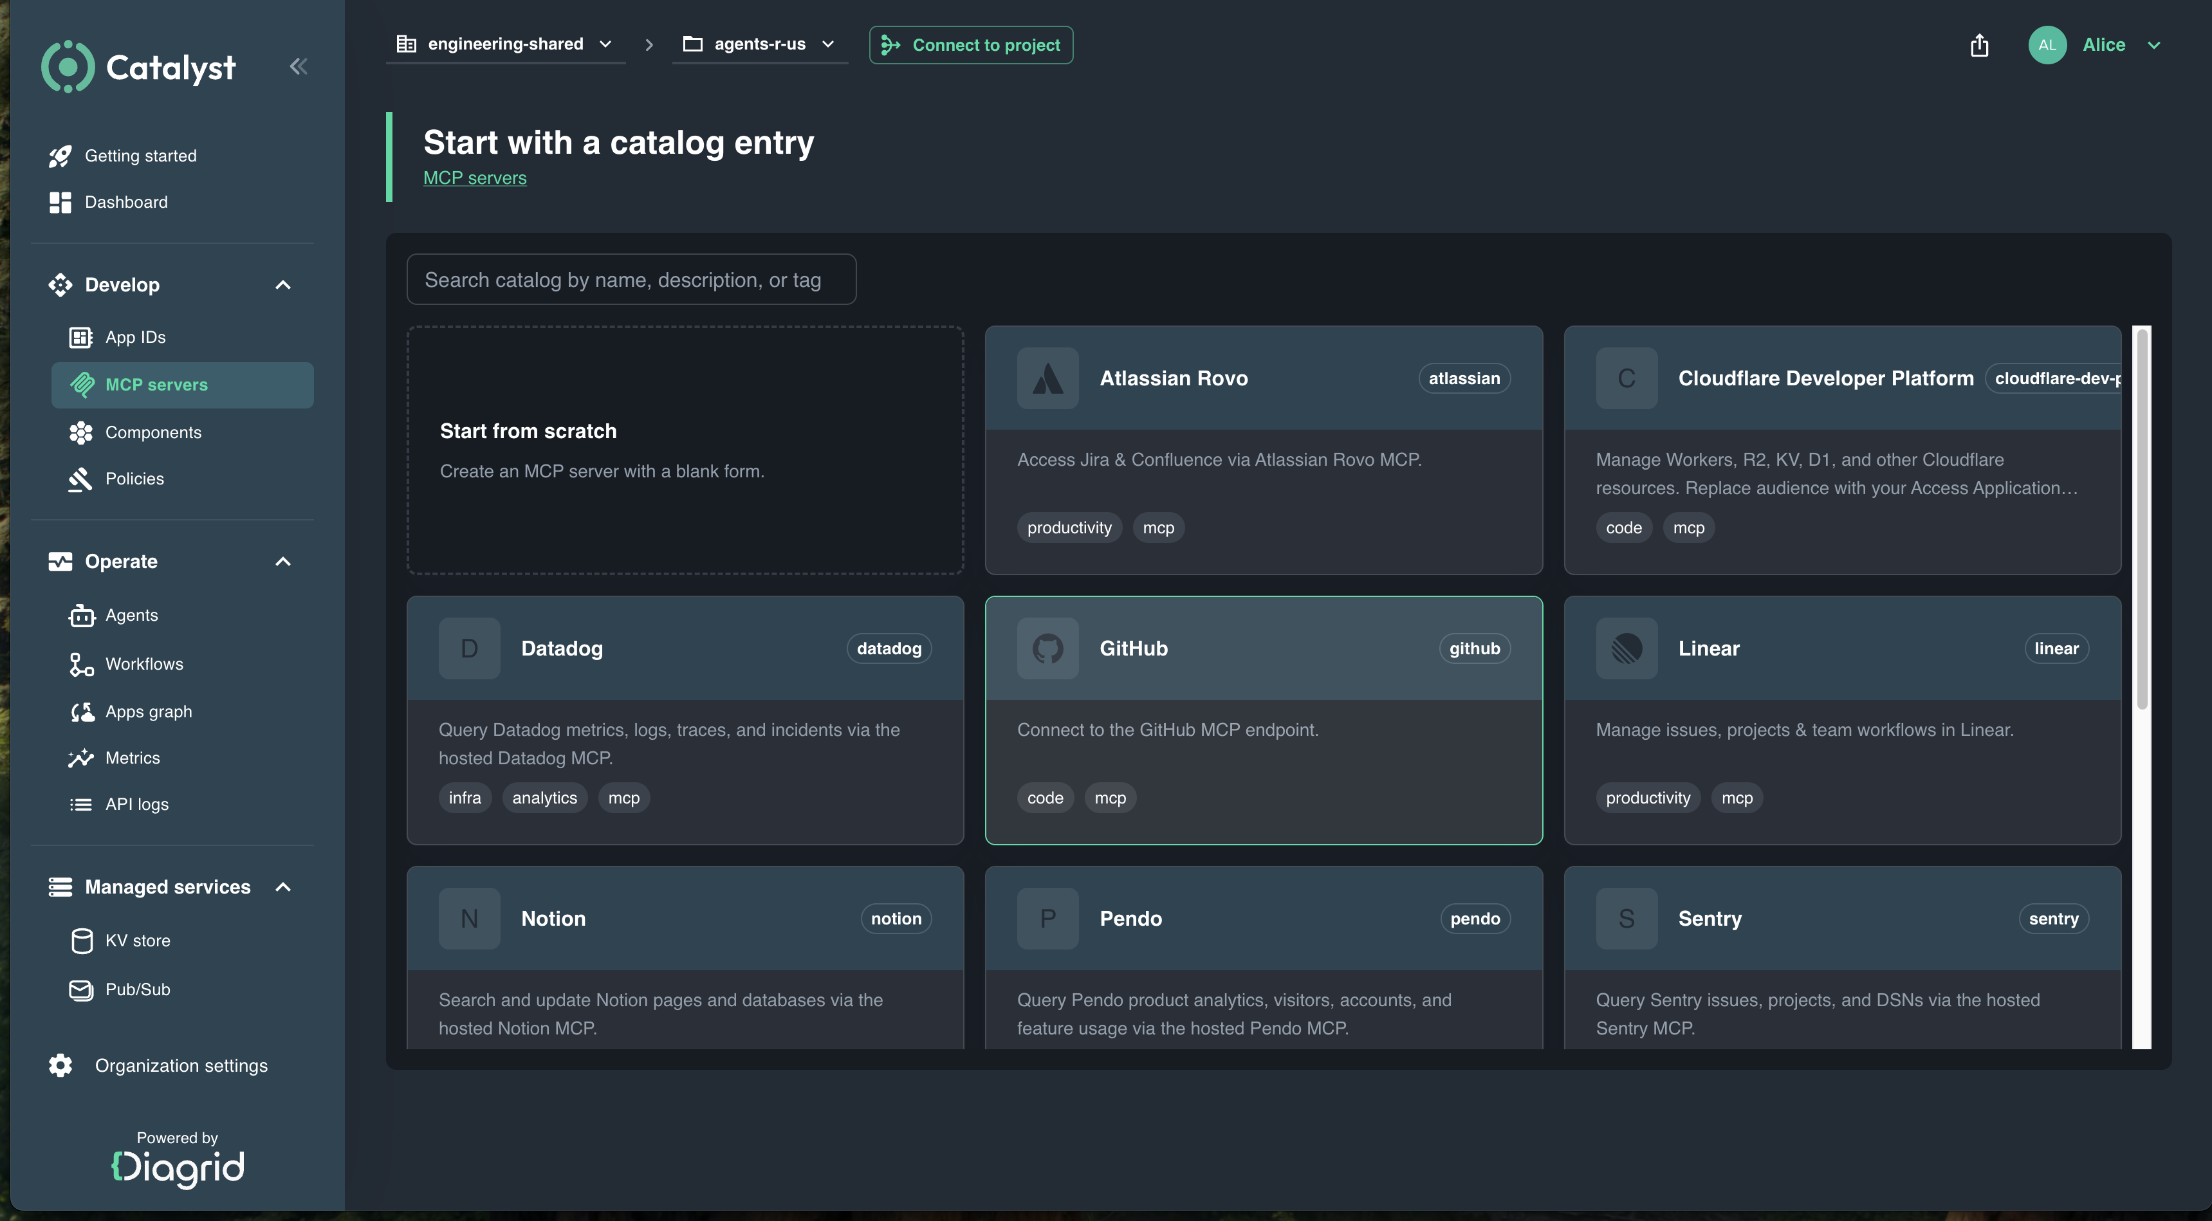Click Connect to project button
Viewport: 2212px width, 1221px height.
click(971, 44)
